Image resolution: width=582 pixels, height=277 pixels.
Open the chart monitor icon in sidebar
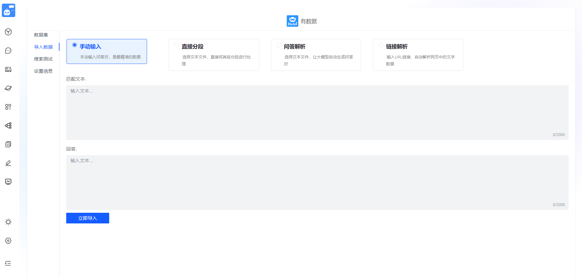pyautogui.click(x=8, y=182)
